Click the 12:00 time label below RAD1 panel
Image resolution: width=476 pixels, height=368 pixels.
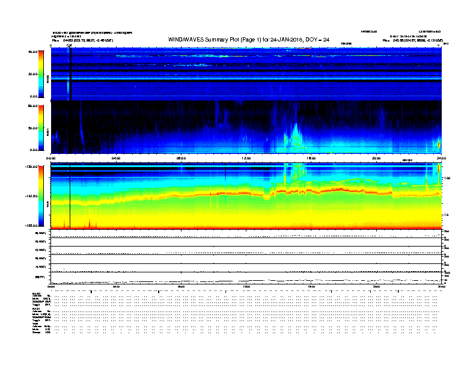(246, 158)
